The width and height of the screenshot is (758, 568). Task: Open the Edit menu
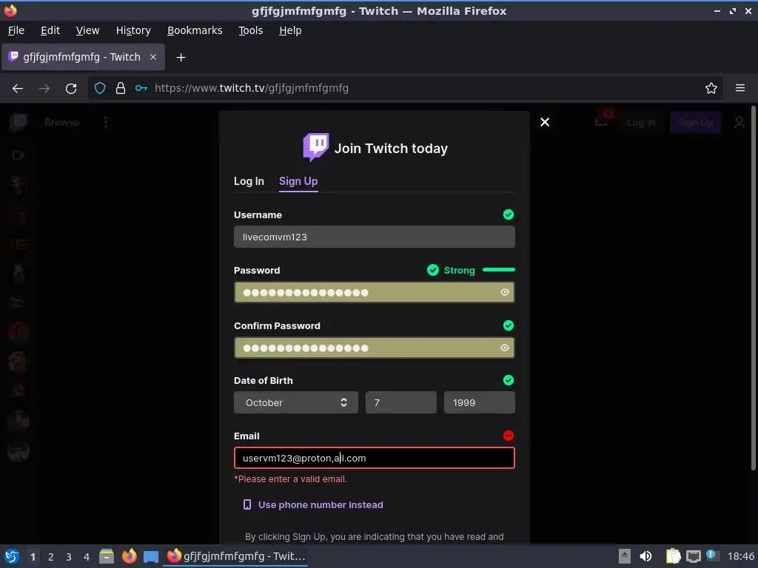tap(50, 30)
